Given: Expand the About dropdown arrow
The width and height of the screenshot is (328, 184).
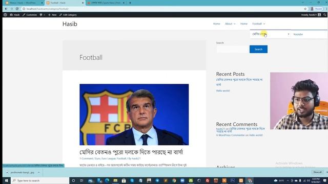Looking at the screenshot, I should pyautogui.click(x=235, y=24).
